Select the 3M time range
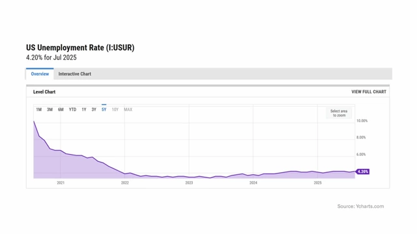This screenshot has width=417, height=234. 50,110
